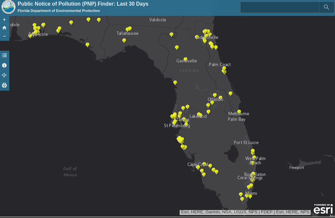Open the Esri logo link
Viewport: 335px width, 218px height.
(323, 209)
